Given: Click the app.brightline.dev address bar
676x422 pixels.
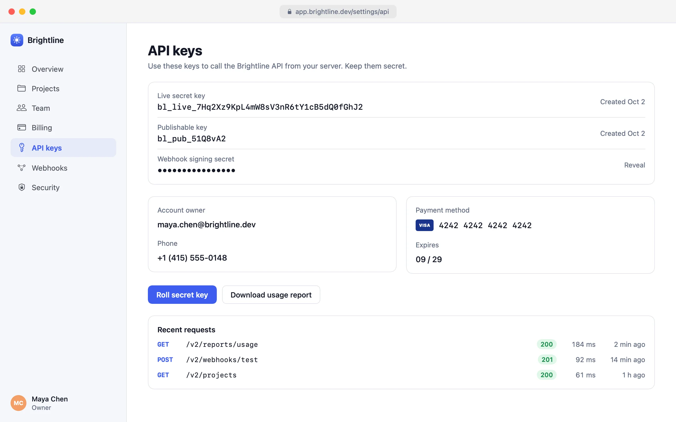Looking at the screenshot, I should pyautogui.click(x=338, y=12).
